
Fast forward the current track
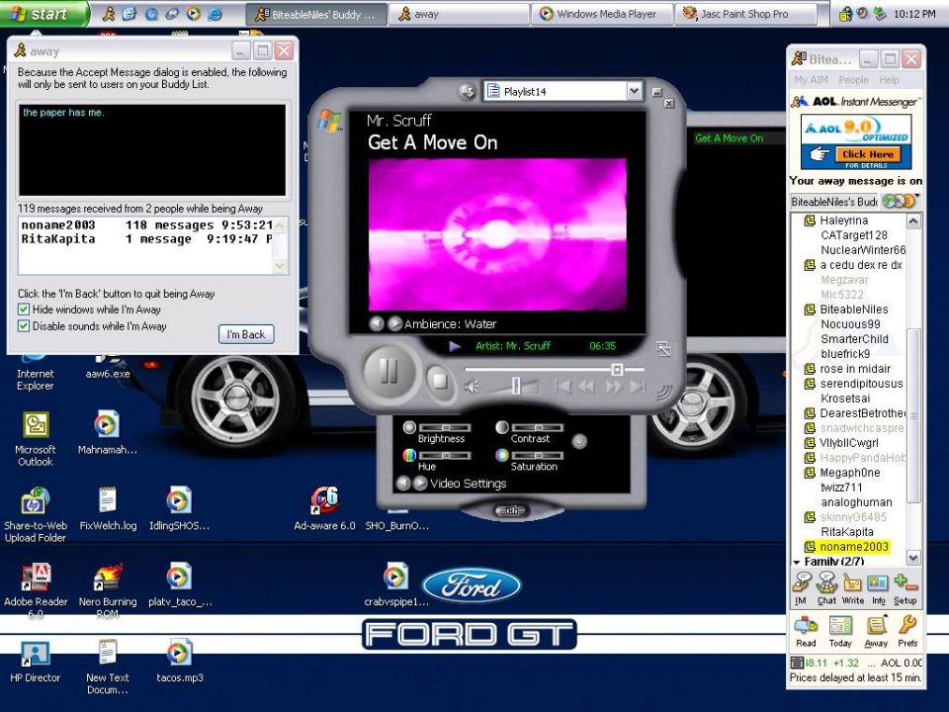point(614,387)
